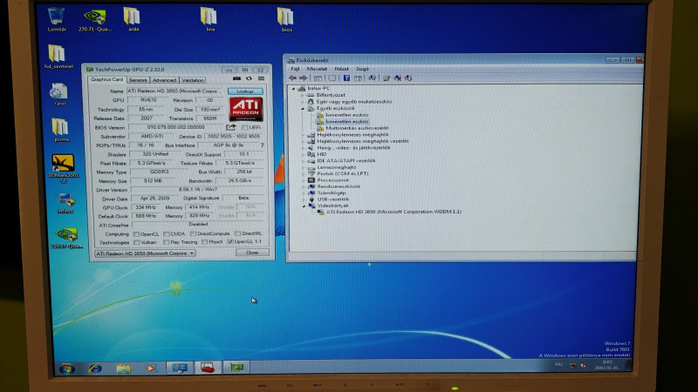Click the blue help icon in Device Manager toolbar
Screen dimensions: 698x392
[346, 78]
